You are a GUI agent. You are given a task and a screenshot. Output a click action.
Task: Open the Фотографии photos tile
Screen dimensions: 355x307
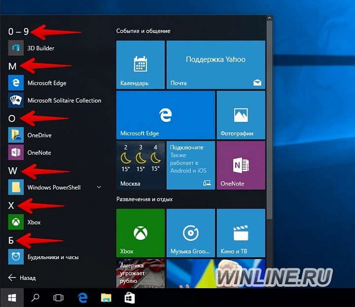point(241,115)
